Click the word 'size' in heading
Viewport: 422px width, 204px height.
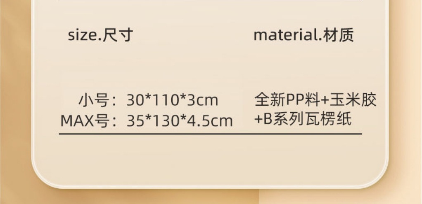click(x=81, y=36)
